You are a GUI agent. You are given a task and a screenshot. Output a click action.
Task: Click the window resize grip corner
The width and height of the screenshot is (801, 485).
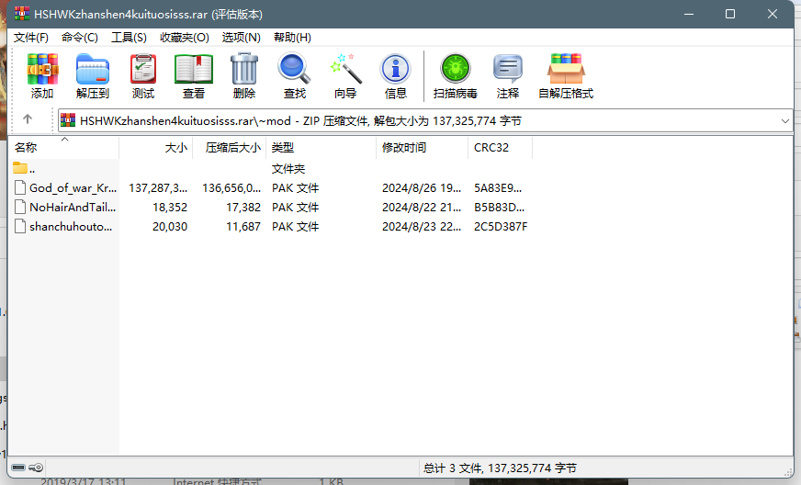[789, 472]
